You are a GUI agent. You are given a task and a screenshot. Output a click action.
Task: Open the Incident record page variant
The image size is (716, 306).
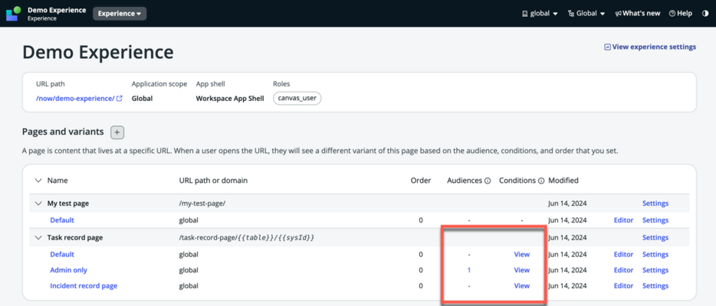tap(84, 286)
